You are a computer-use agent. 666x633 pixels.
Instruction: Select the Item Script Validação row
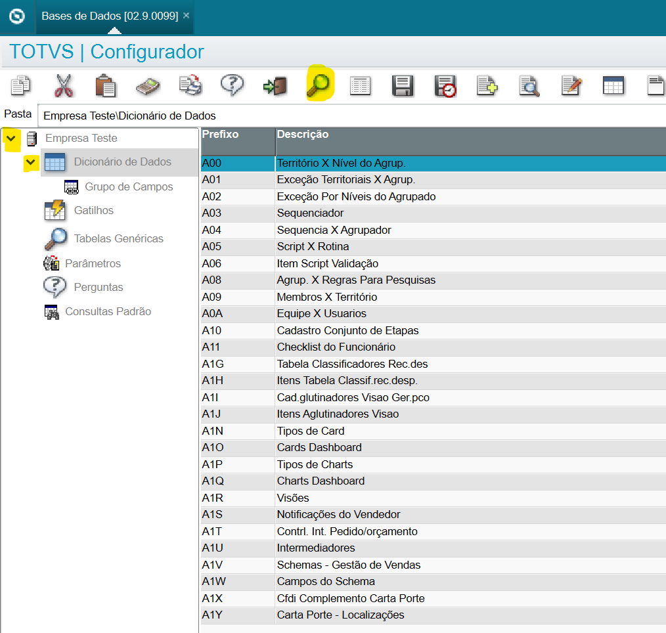coord(433,264)
